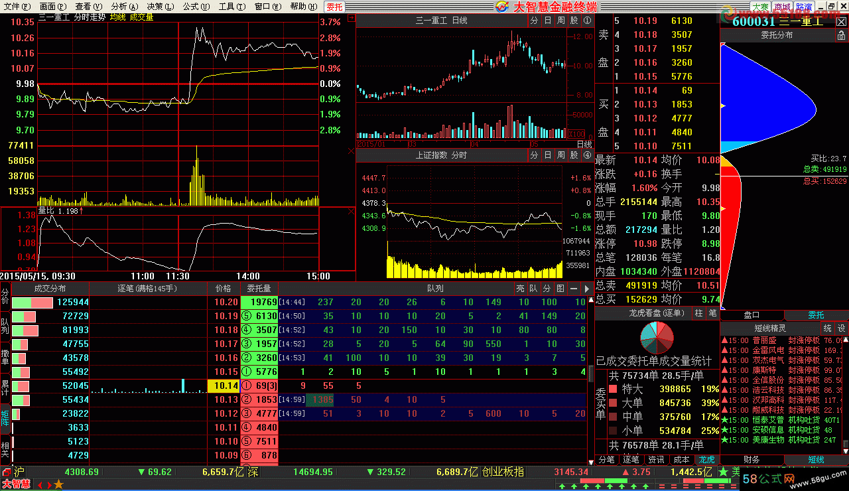Viewport: 849px width, 491px height.
Task: Open the 文件 menu
Action: pyautogui.click(x=17, y=7)
